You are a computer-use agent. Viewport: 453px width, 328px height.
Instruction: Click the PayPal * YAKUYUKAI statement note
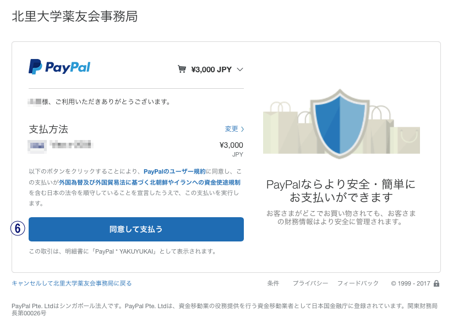[x=123, y=251]
